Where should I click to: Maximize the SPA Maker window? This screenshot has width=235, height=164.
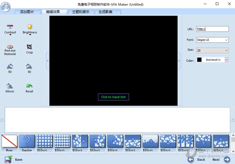pyautogui.click(x=217, y=4)
